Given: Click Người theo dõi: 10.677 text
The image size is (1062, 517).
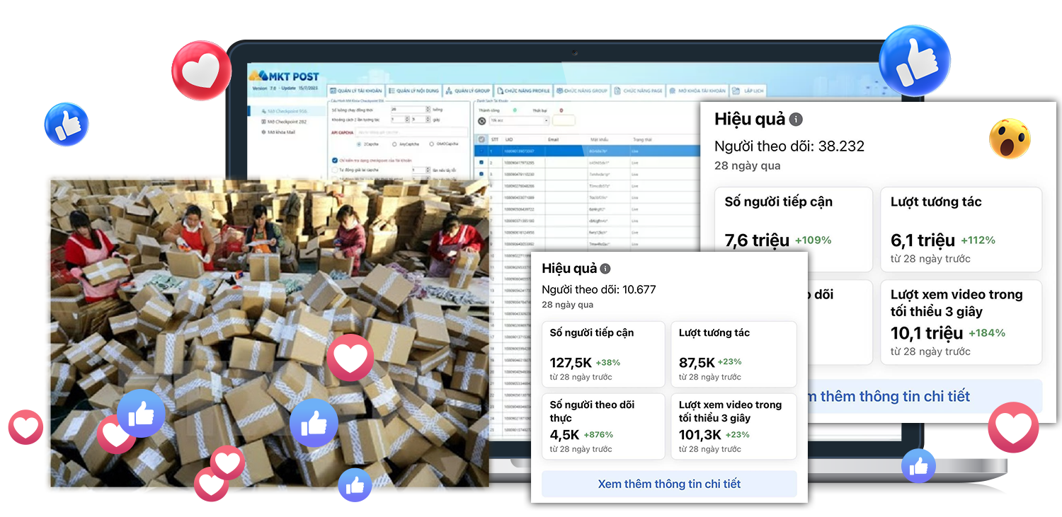Looking at the screenshot, I should coord(599,289).
